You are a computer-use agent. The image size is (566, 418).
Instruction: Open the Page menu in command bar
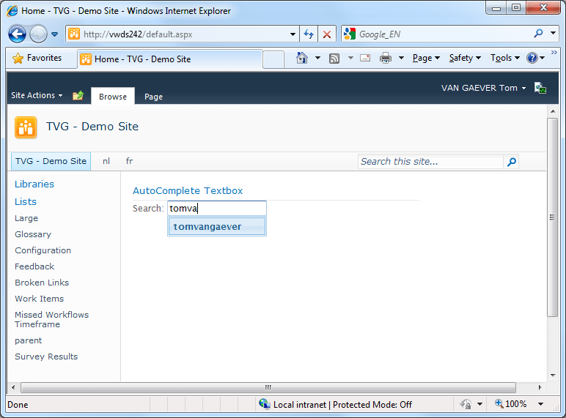[426, 58]
